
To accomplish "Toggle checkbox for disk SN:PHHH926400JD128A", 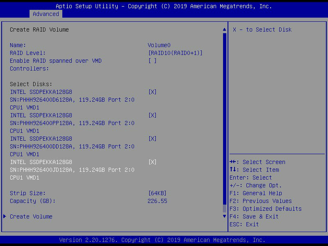I will [x=152, y=162].
